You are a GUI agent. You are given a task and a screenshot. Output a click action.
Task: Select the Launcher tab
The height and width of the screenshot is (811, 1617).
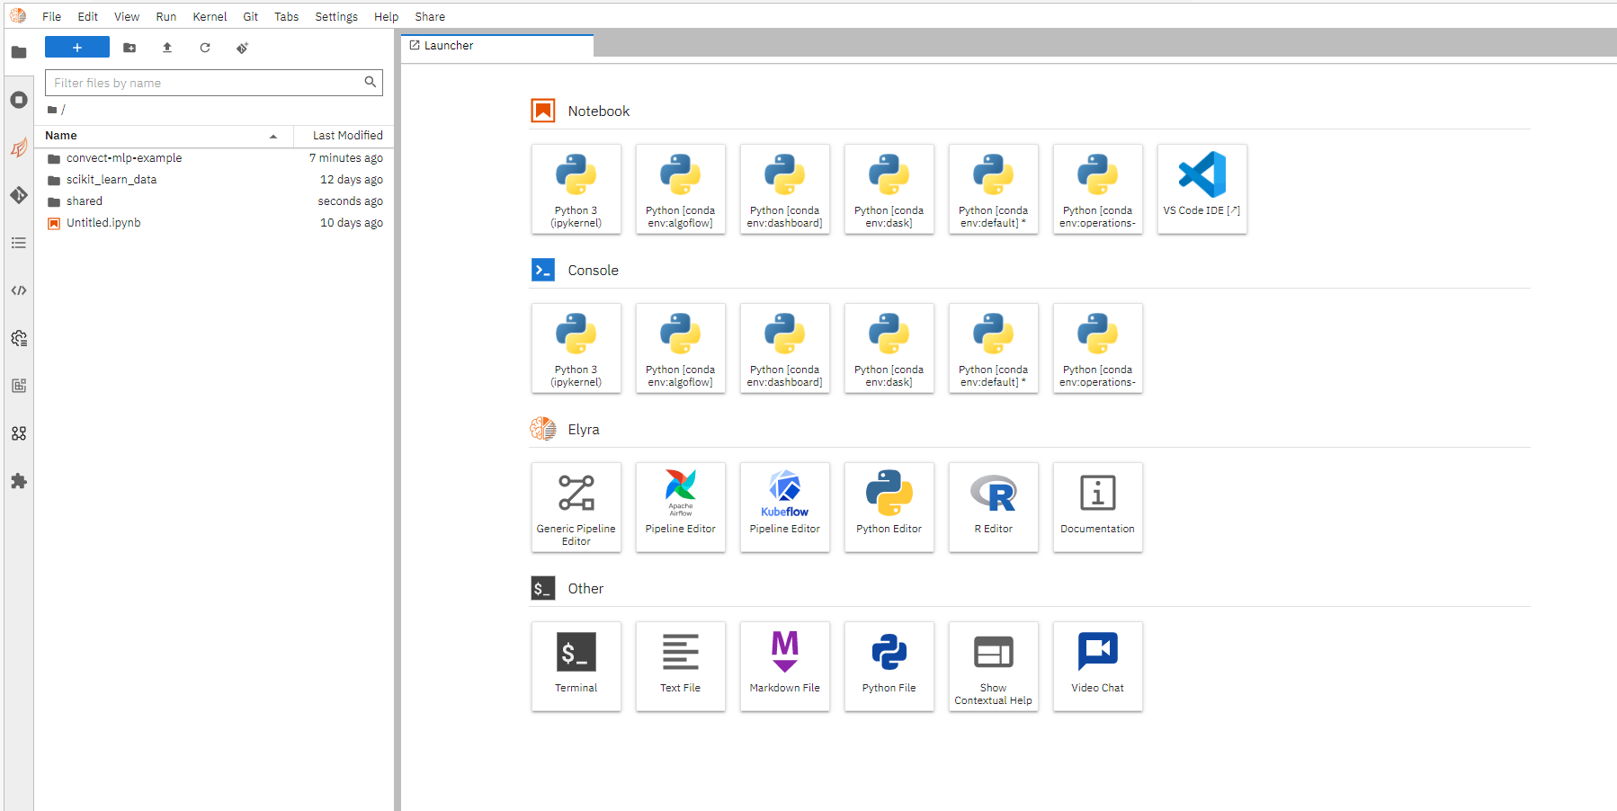tap(497, 46)
